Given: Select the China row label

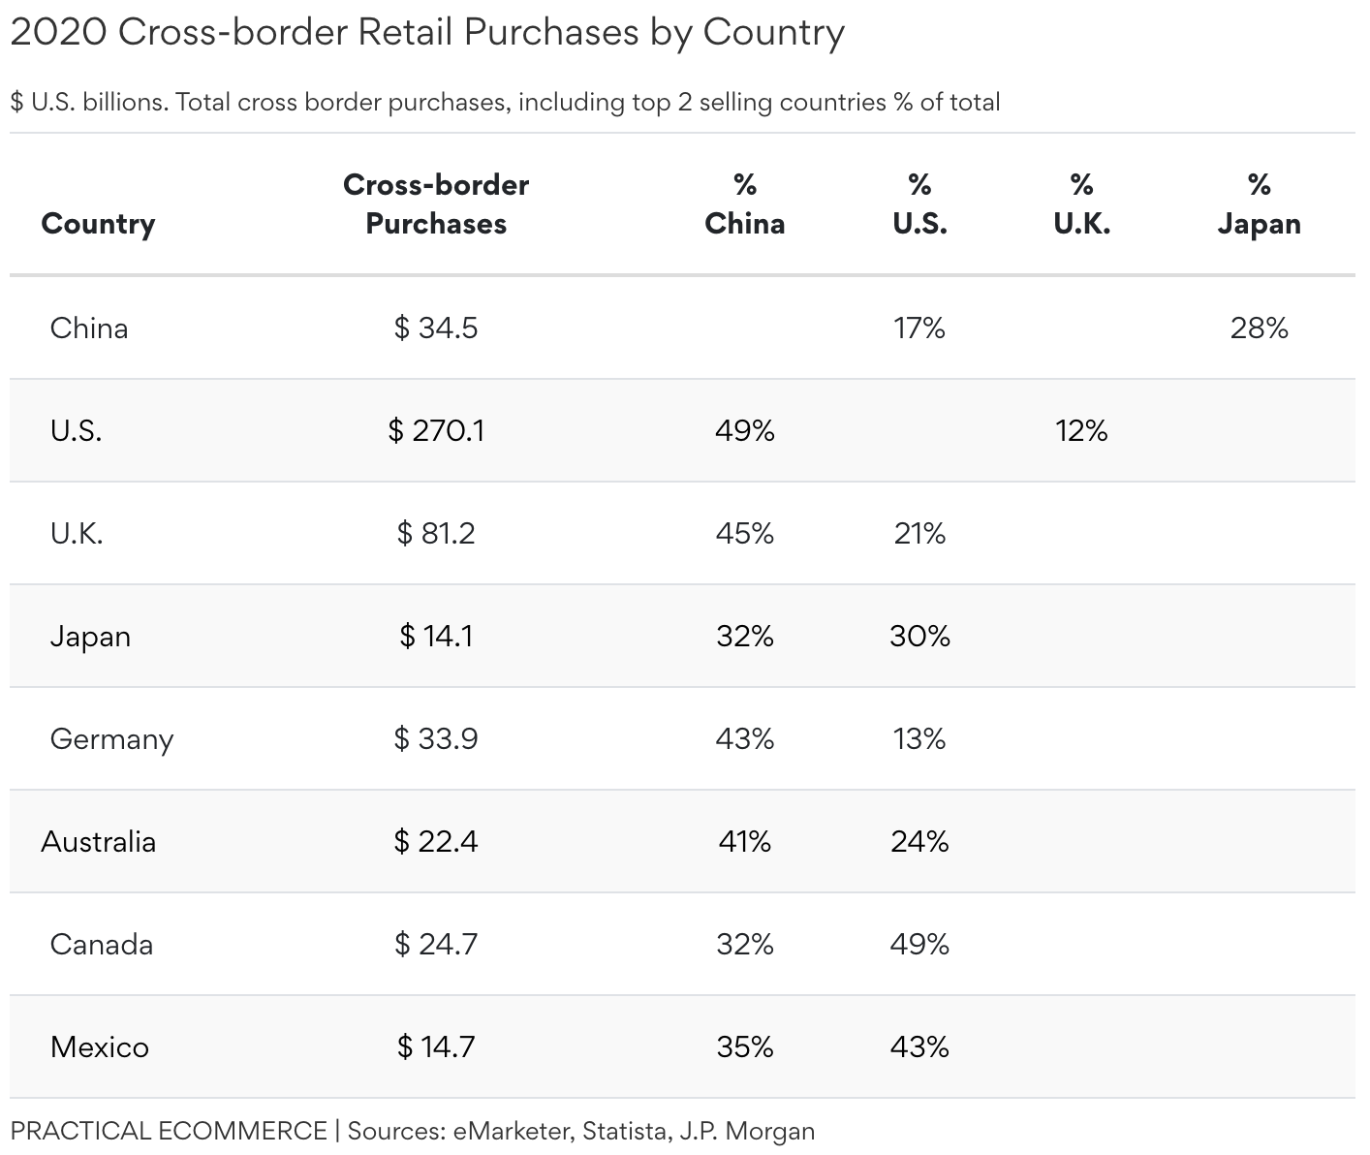Looking at the screenshot, I should coord(89,328).
